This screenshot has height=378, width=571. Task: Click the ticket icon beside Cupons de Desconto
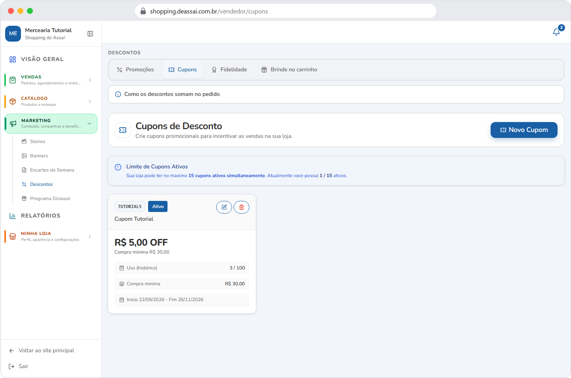tap(123, 130)
